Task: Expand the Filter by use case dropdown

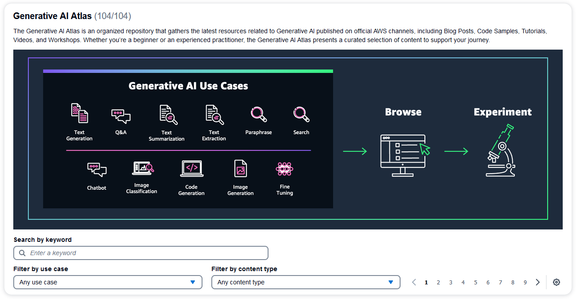Action: click(x=108, y=282)
